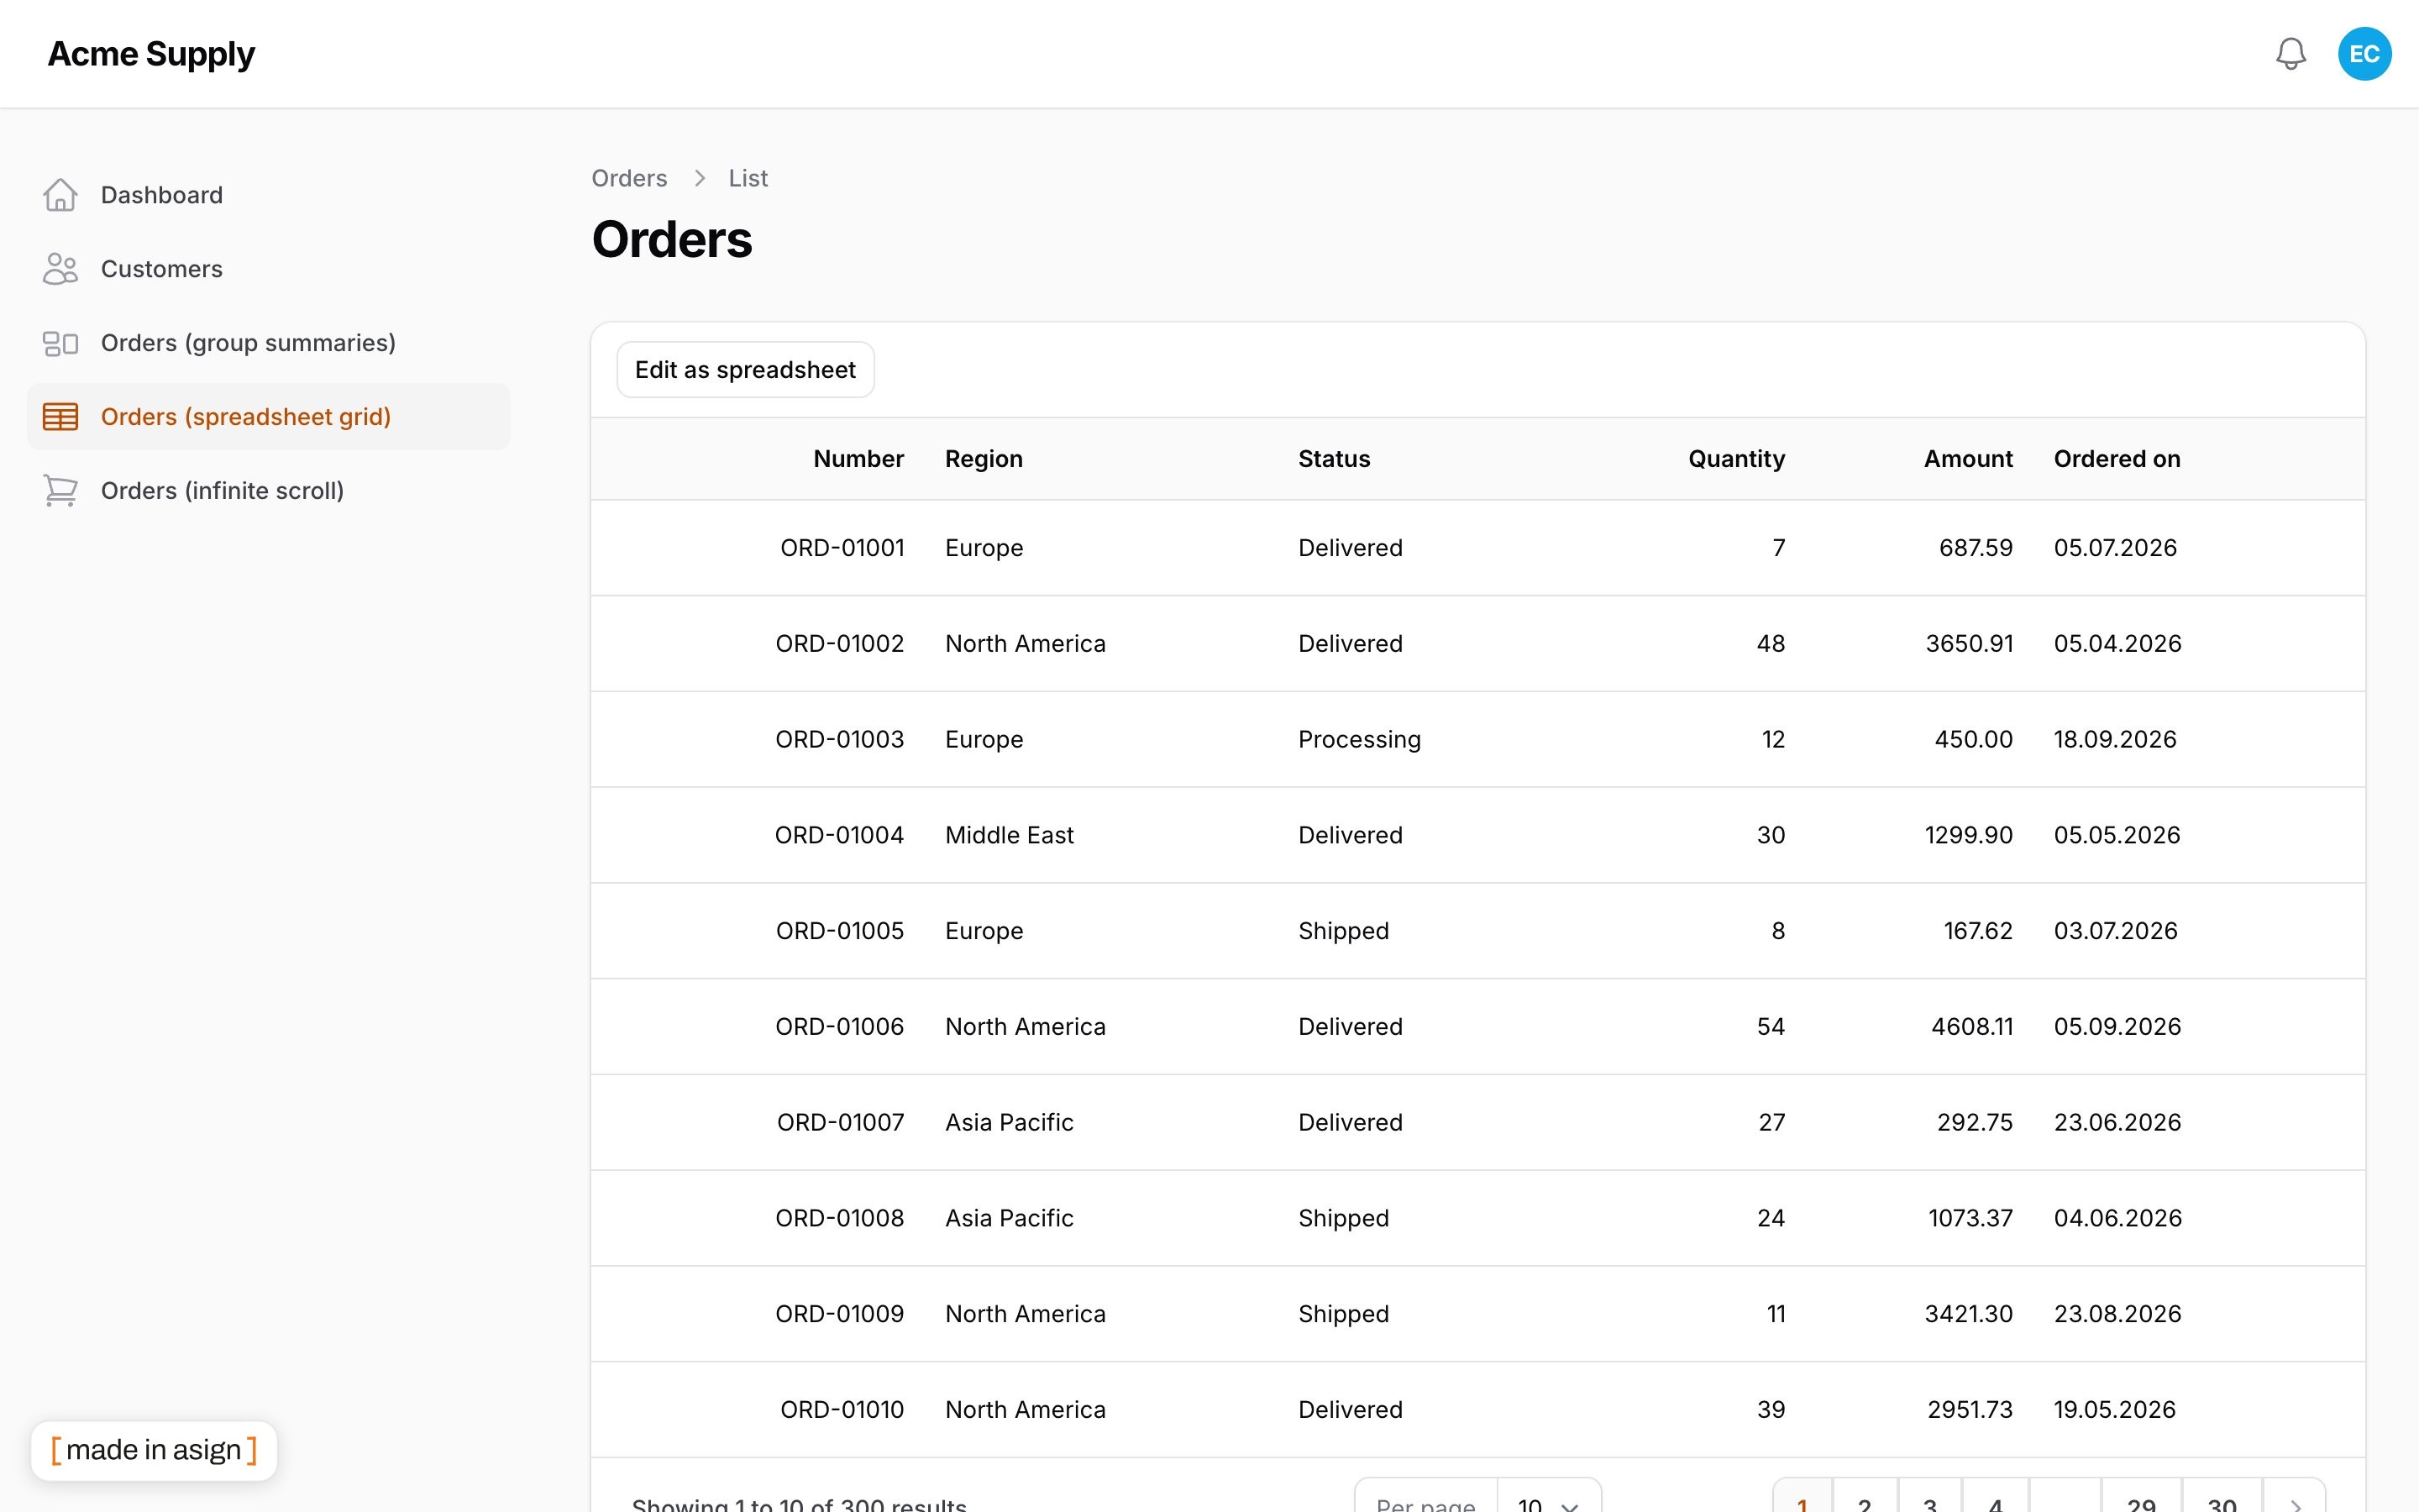Select order ORD-01002

click(1477, 644)
